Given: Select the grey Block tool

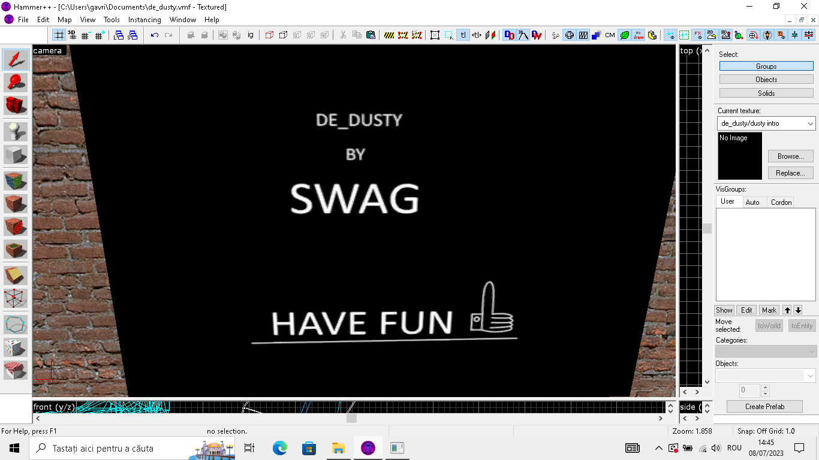Looking at the screenshot, I should 16,155.
